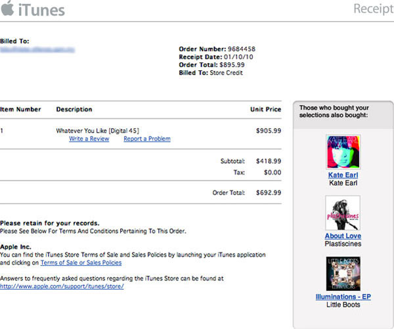
Task: Open the About Love album artwork
Action: point(343,213)
